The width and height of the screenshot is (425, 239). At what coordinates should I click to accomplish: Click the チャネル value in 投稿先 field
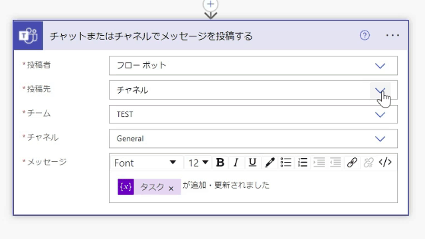pyautogui.click(x=132, y=90)
